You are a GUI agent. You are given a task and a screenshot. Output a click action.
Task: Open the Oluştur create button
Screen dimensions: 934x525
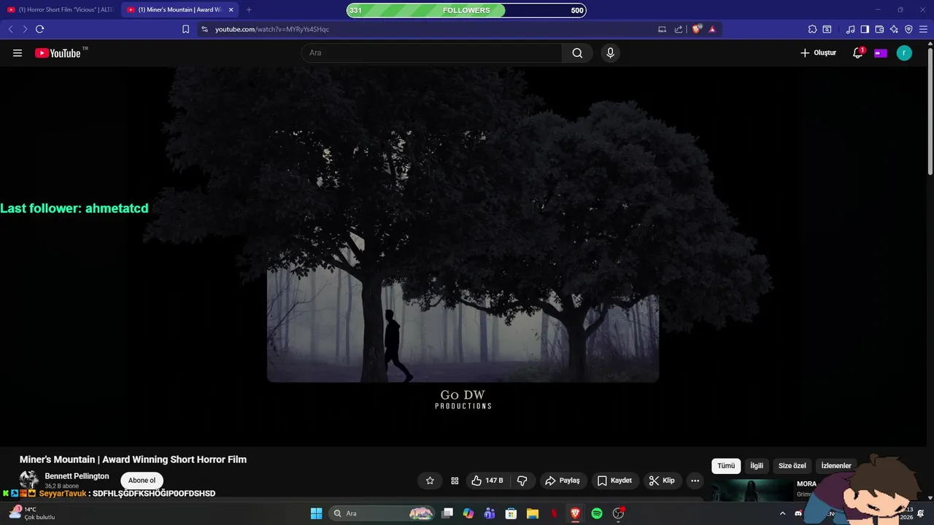point(818,52)
